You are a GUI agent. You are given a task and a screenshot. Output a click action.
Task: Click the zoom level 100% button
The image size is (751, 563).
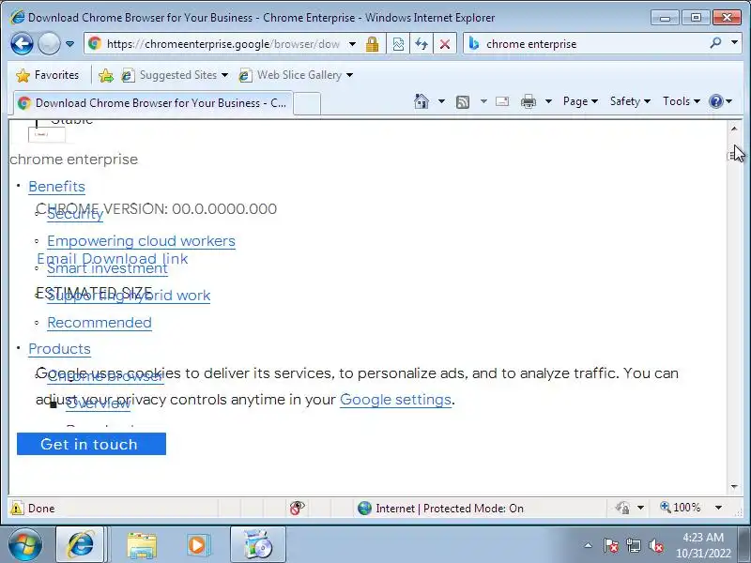coord(680,508)
